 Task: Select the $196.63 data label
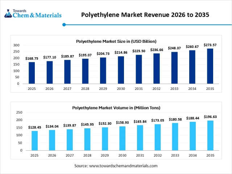coord(210,117)
